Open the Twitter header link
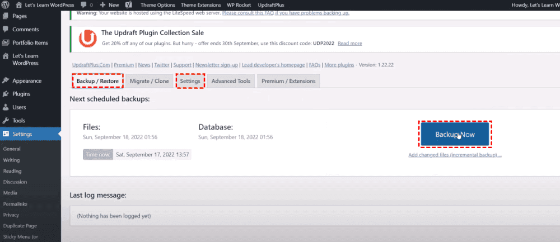 pyautogui.click(x=162, y=65)
